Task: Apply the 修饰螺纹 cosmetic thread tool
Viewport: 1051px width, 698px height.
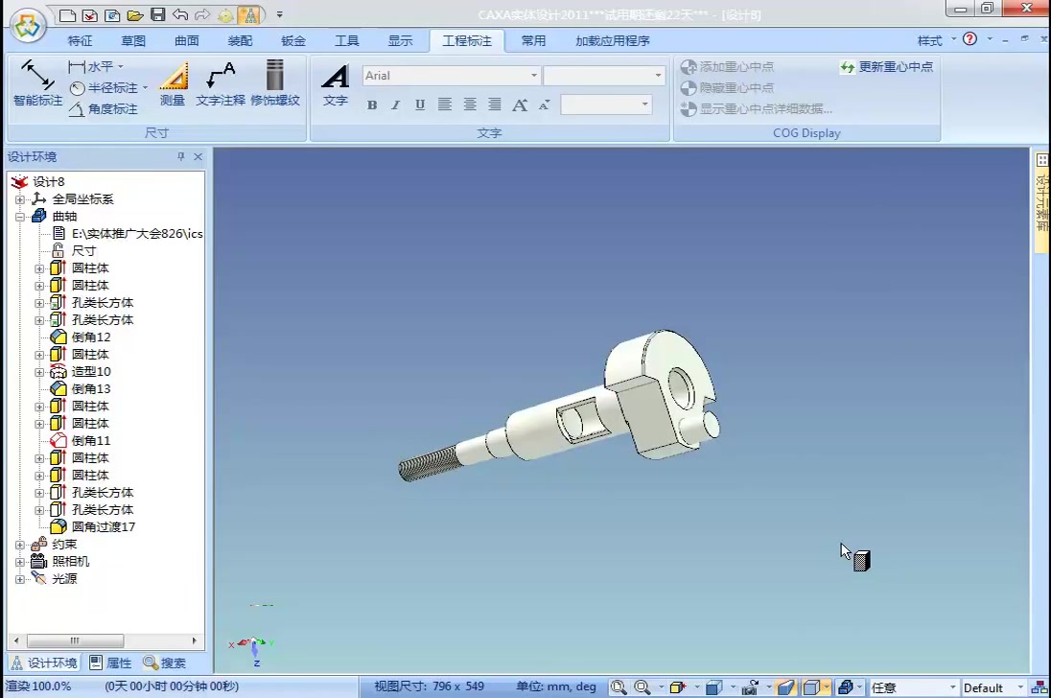Action: (275, 83)
